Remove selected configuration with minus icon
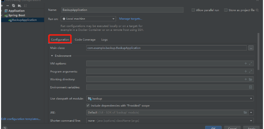 (x=7, y=6)
